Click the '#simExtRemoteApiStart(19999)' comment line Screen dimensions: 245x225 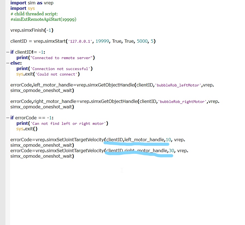coord(43,19)
